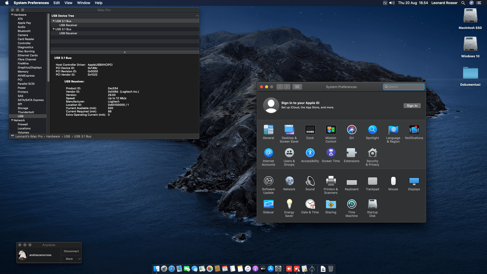This screenshot has width=487, height=274.
Task: Collapse the Hardware section in sidebar
Action: [x=12, y=15]
